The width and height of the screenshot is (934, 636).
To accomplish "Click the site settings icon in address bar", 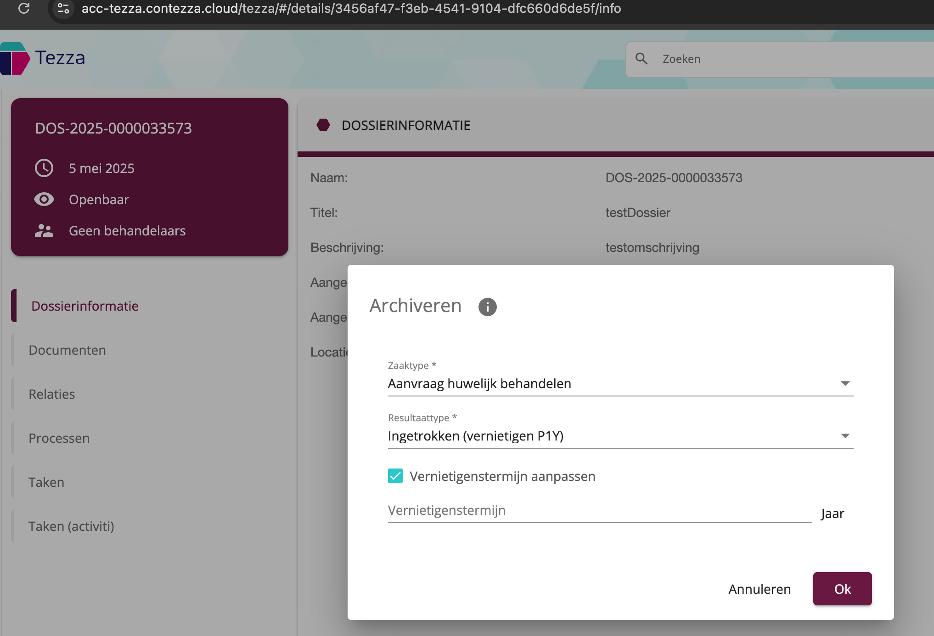I will pos(63,8).
